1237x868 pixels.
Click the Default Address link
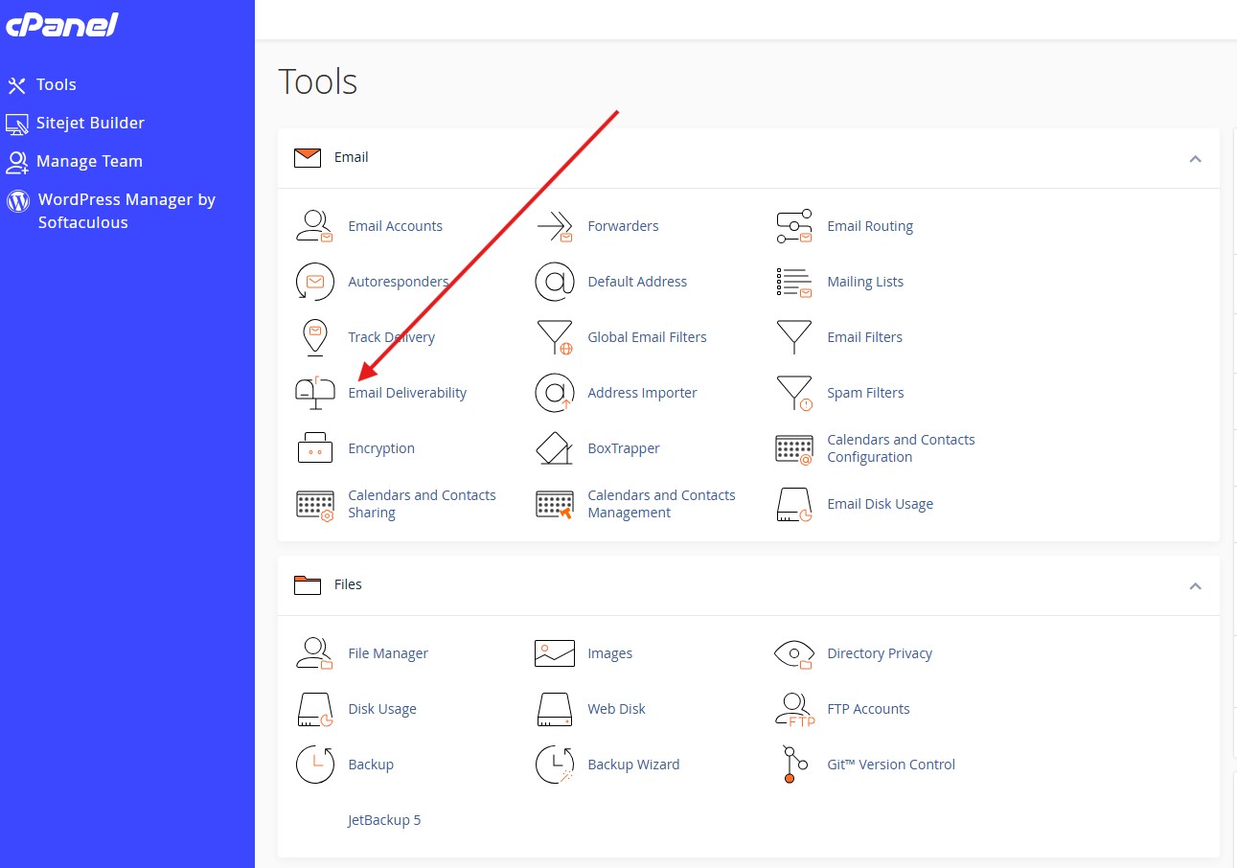coord(637,282)
